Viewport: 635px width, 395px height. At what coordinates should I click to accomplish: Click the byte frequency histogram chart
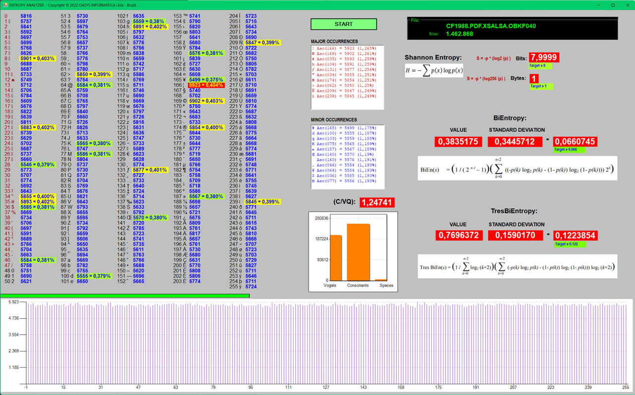(x=317, y=344)
